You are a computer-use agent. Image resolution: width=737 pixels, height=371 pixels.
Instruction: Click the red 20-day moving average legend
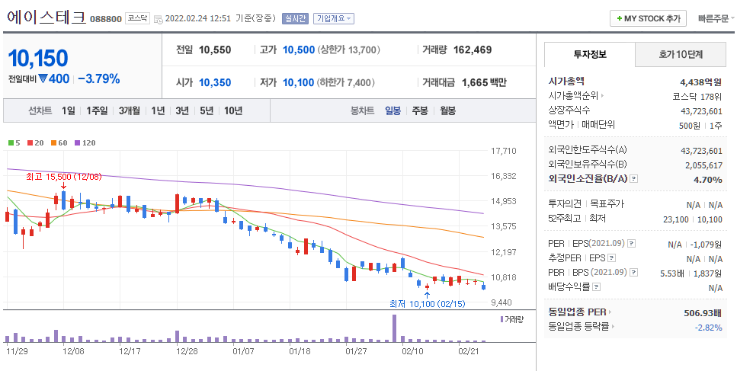[35, 142]
